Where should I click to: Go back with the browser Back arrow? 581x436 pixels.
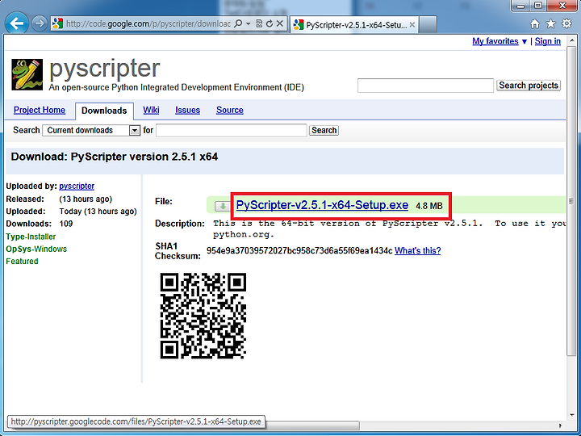16,23
